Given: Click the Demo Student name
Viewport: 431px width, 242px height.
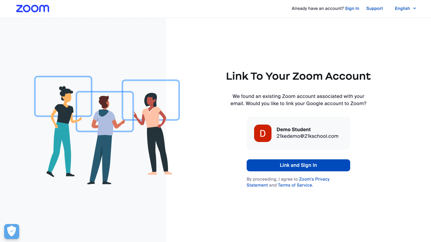Looking at the screenshot, I should [294, 129].
